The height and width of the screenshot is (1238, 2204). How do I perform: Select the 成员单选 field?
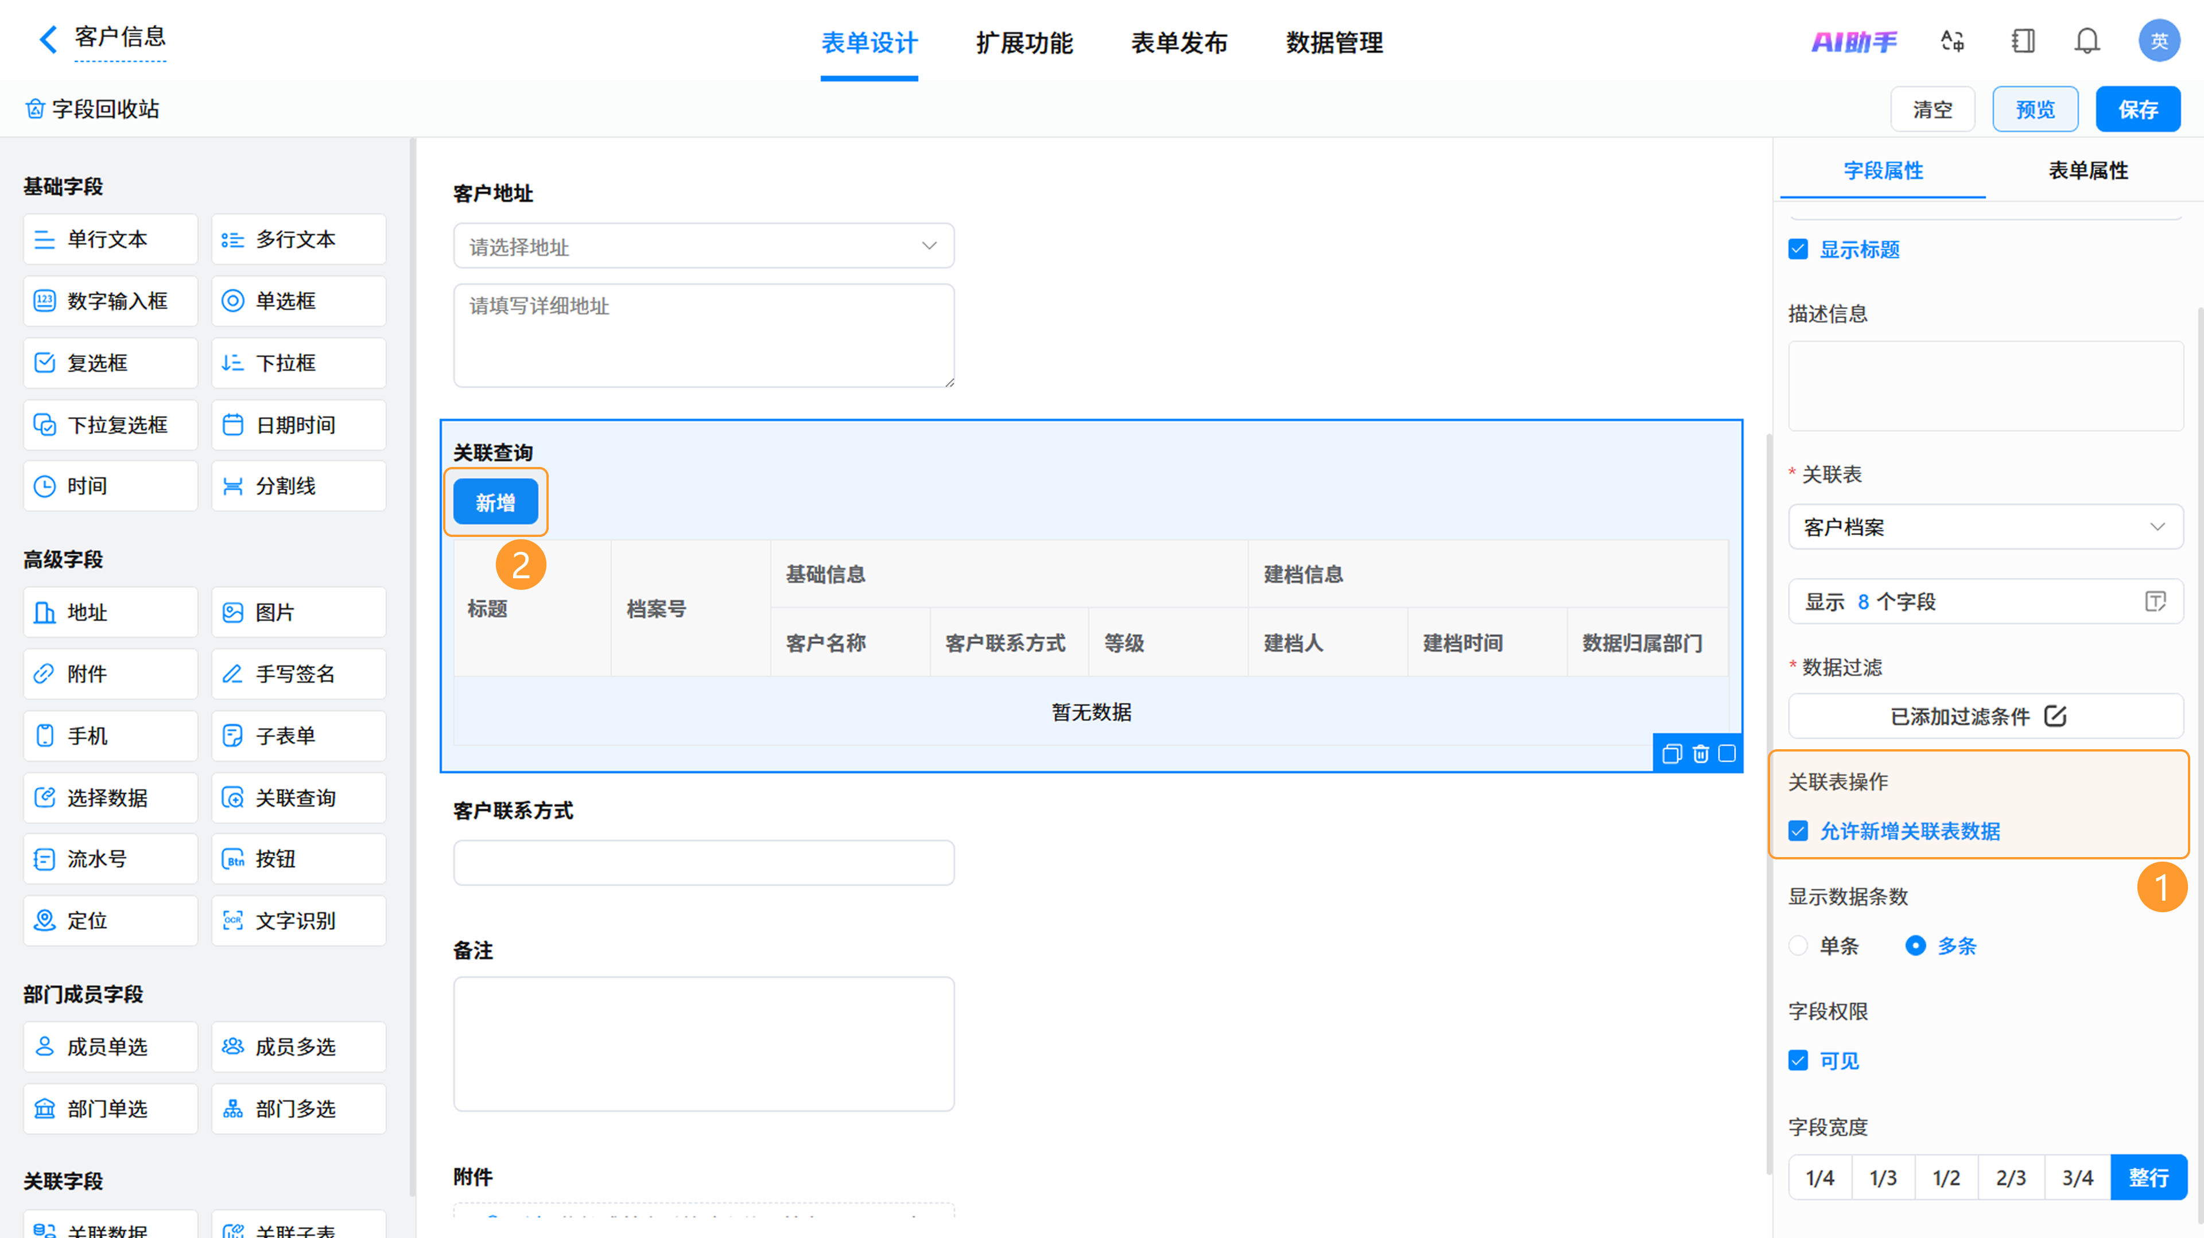point(110,1048)
